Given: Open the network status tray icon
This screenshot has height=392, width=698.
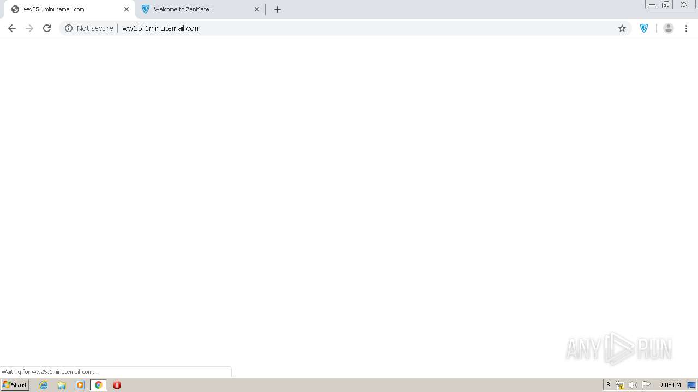Looking at the screenshot, I should [x=620, y=385].
